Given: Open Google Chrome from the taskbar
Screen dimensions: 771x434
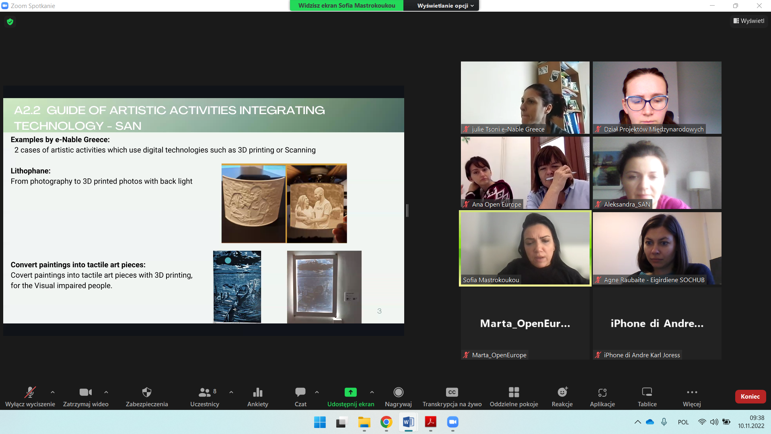Looking at the screenshot, I should 386,422.
